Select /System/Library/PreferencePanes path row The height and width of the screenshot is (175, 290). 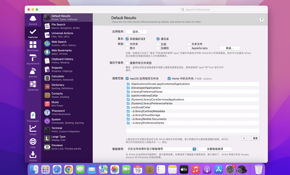193,103
